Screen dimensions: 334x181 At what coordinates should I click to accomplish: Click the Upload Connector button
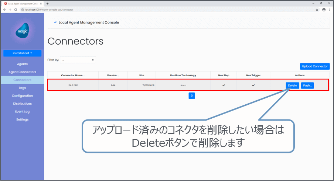click(x=314, y=66)
